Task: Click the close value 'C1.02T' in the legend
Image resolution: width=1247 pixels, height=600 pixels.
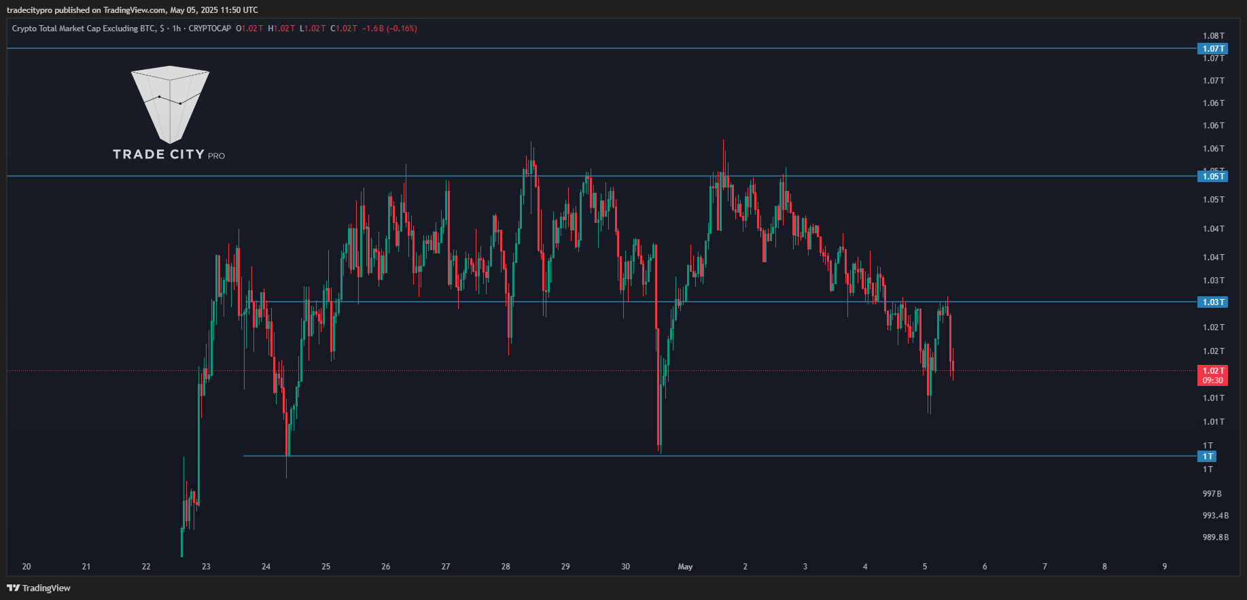Action: click(x=344, y=29)
